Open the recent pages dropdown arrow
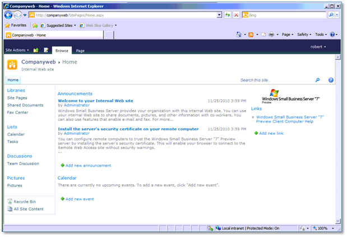The height and width of the screenshot is (237, 347). 25,15
